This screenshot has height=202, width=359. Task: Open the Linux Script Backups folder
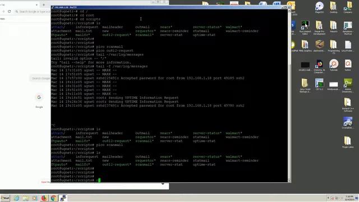click(x=305, y=85)
